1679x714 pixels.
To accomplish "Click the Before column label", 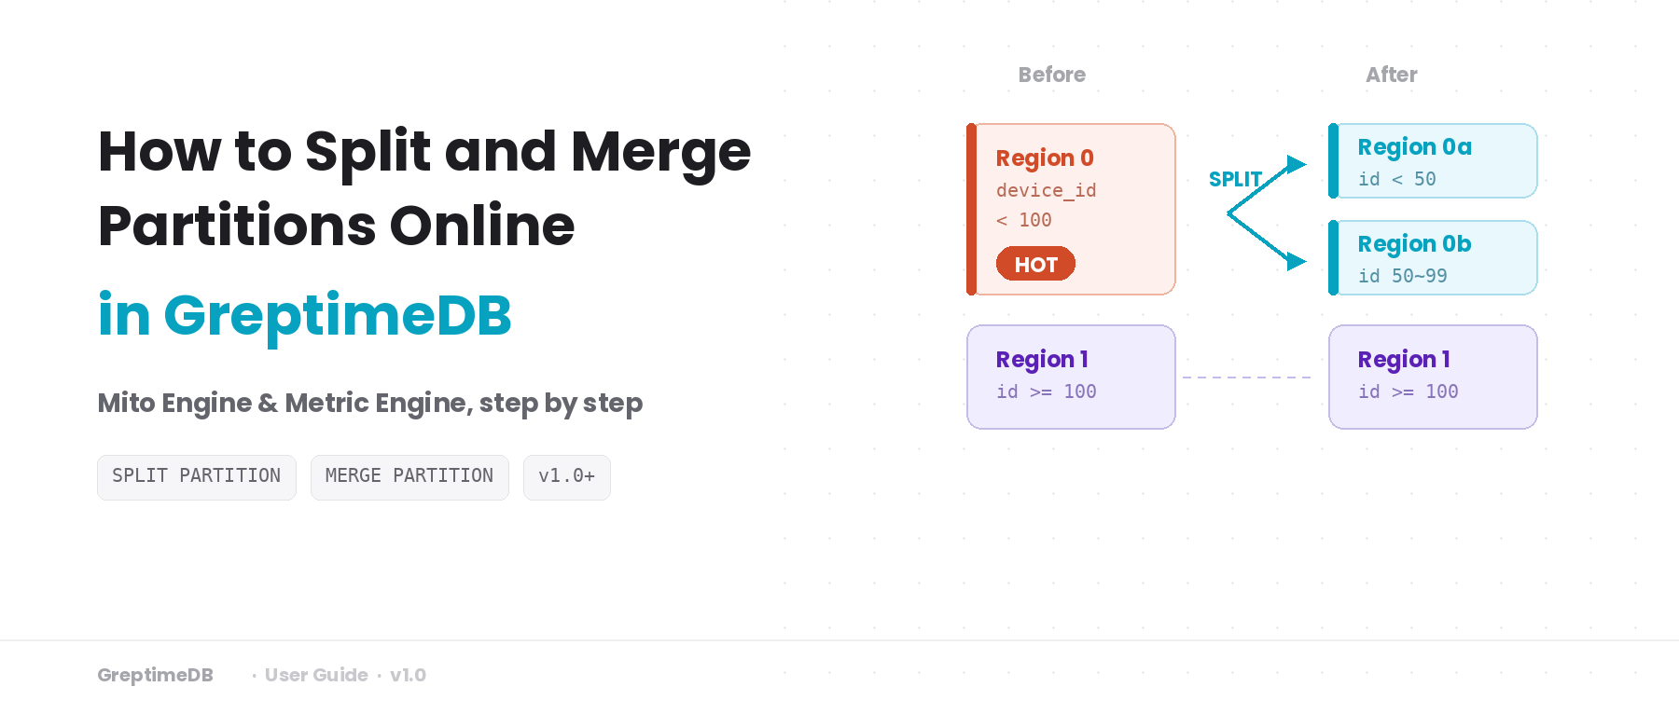I will 1051,75.
